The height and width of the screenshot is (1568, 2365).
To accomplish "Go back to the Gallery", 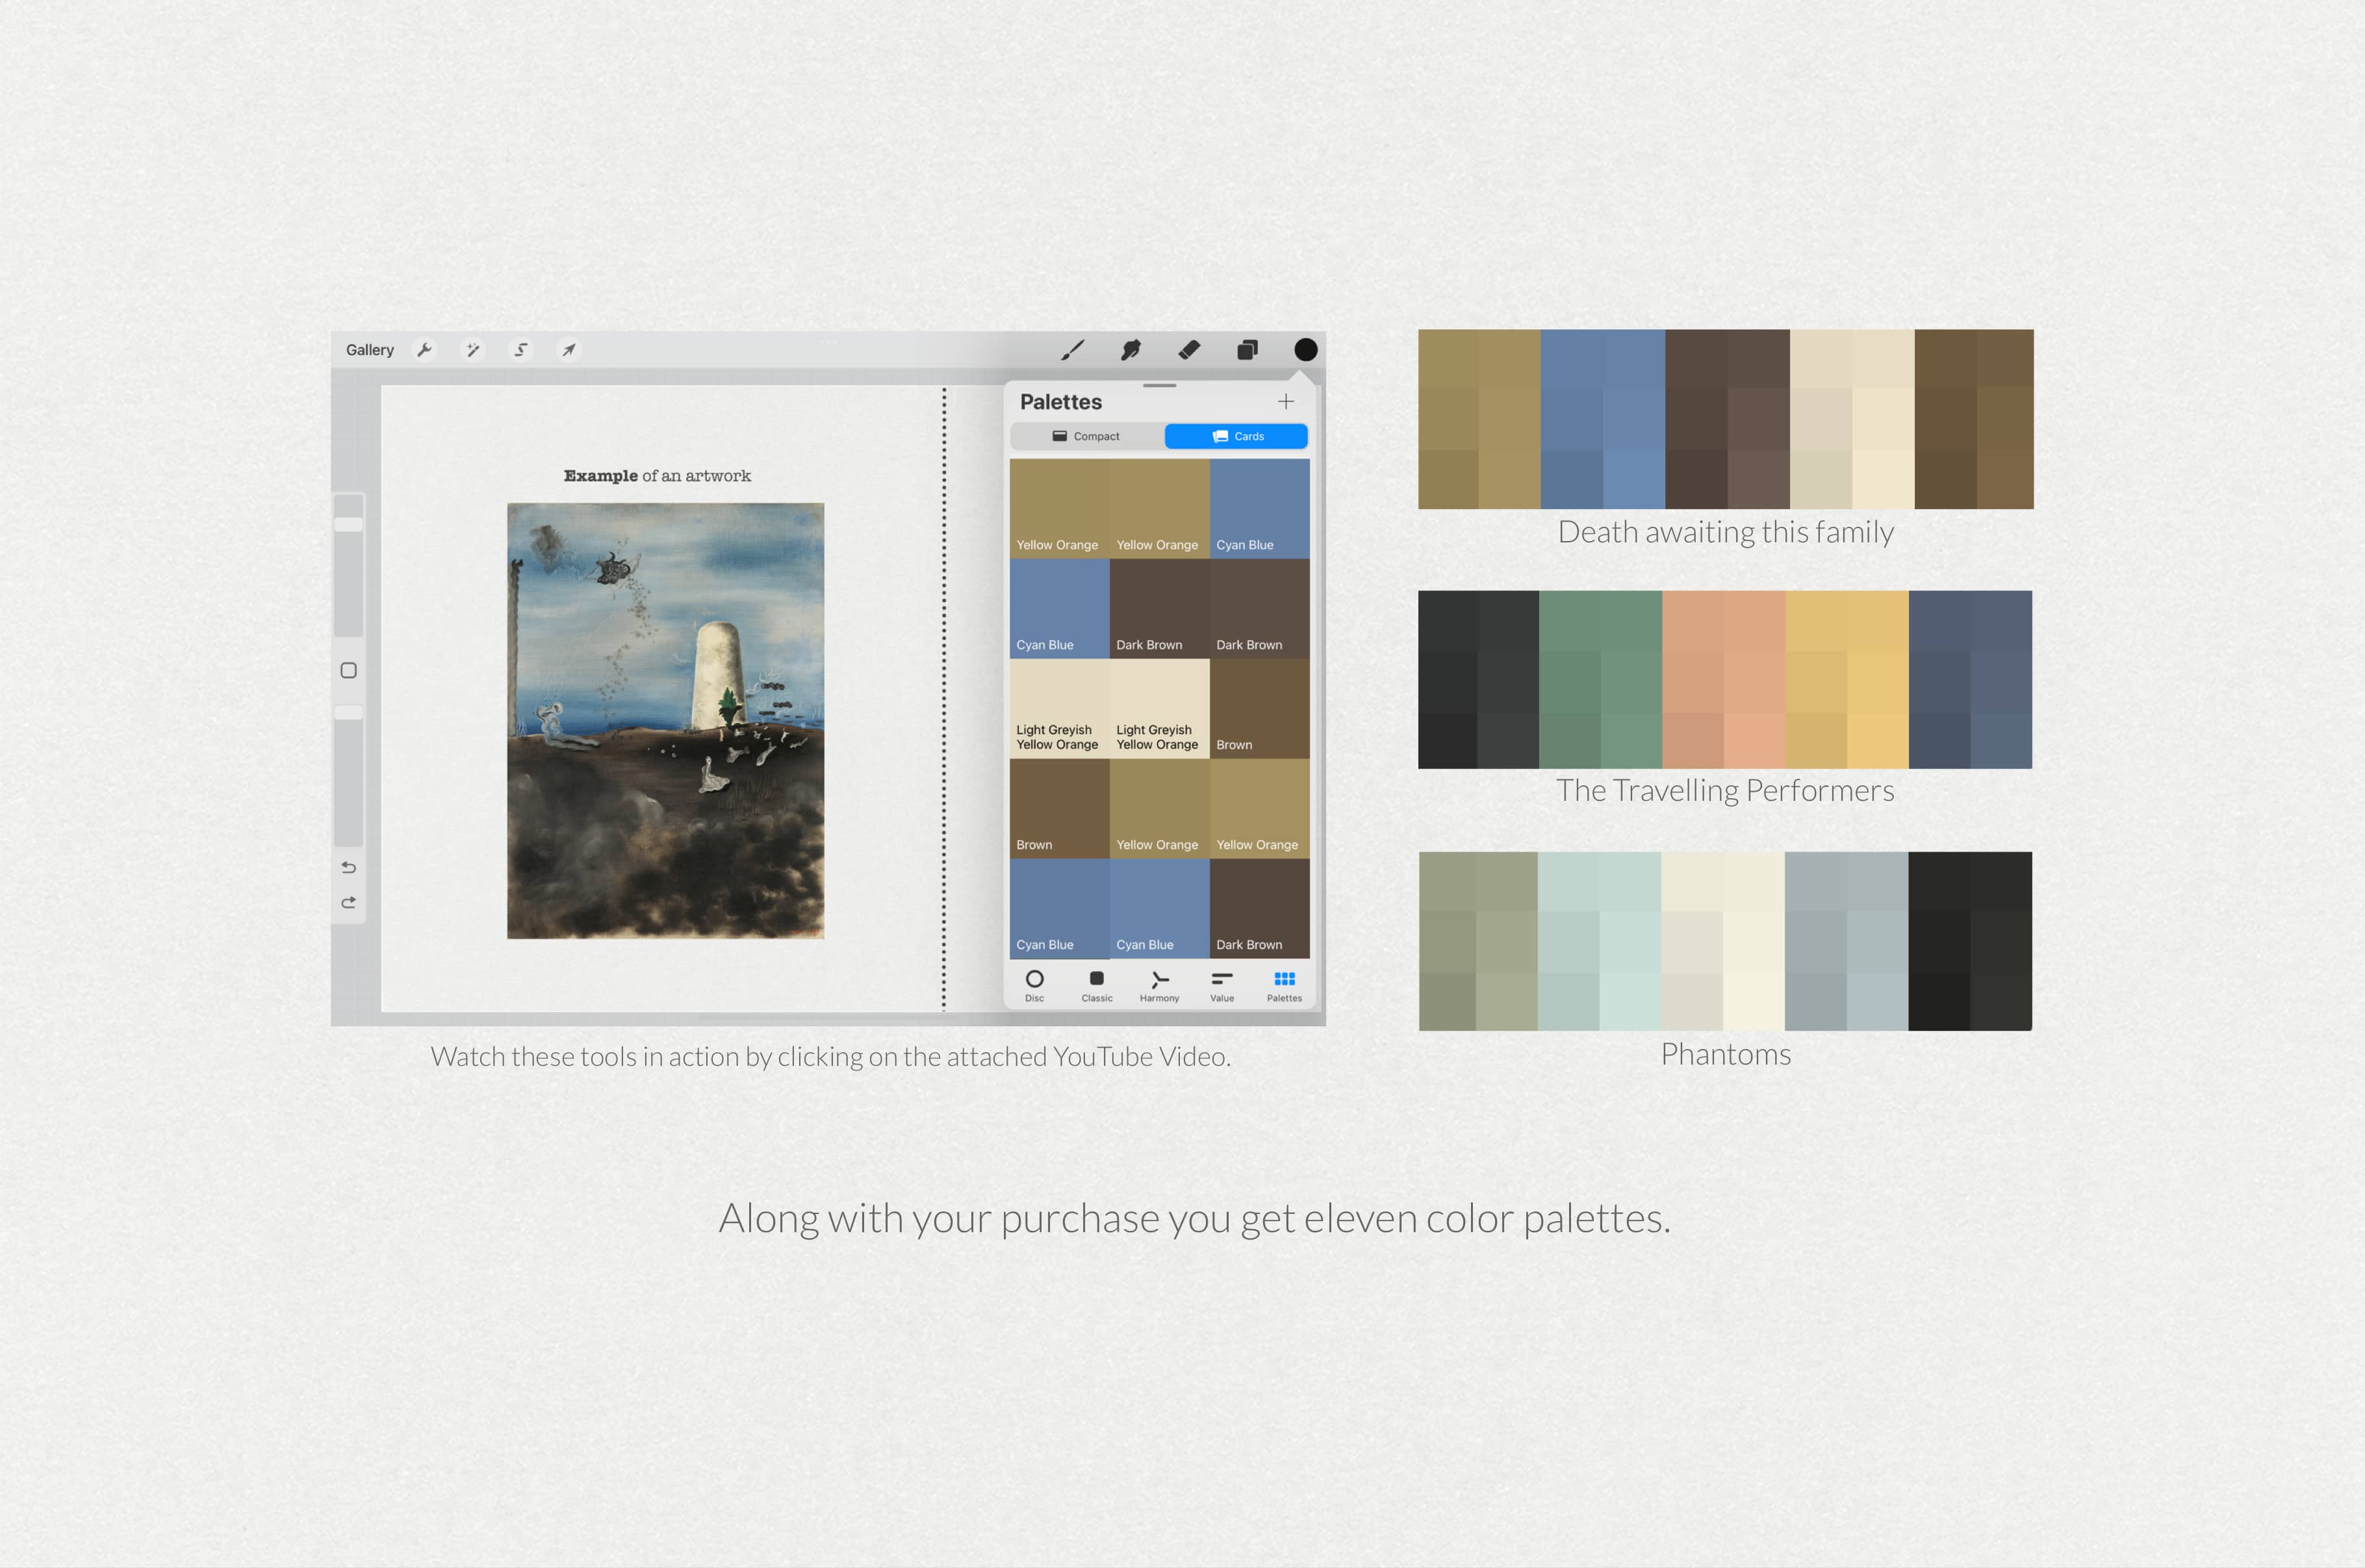I will pyautogui.click(x=370, y=350).
